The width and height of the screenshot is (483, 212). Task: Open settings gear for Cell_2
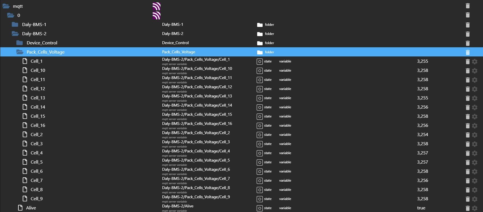(475, 135)
